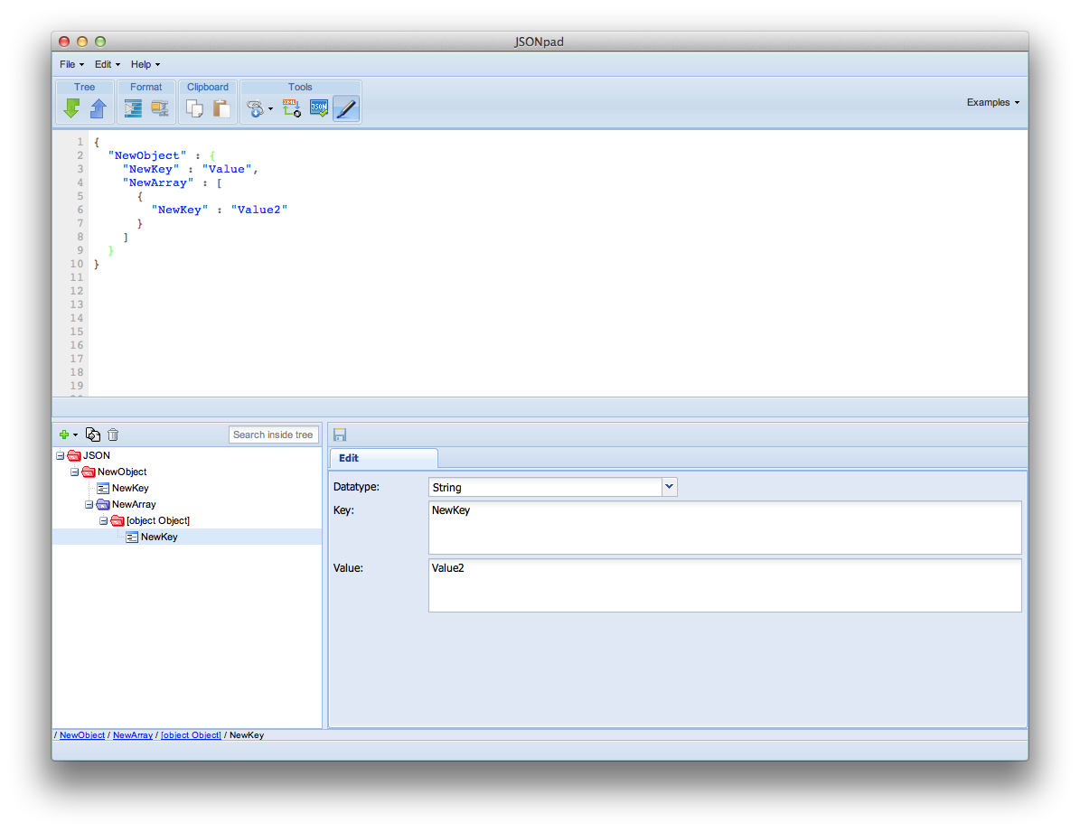1080x832 pixels.
Task: Open the Help menu
Action: 146,64
